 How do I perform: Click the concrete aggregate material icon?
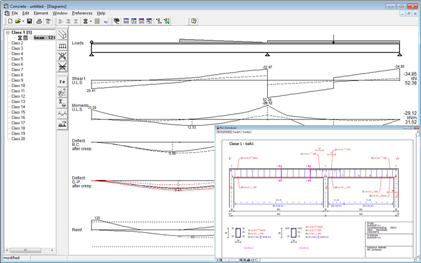[62, 93]
